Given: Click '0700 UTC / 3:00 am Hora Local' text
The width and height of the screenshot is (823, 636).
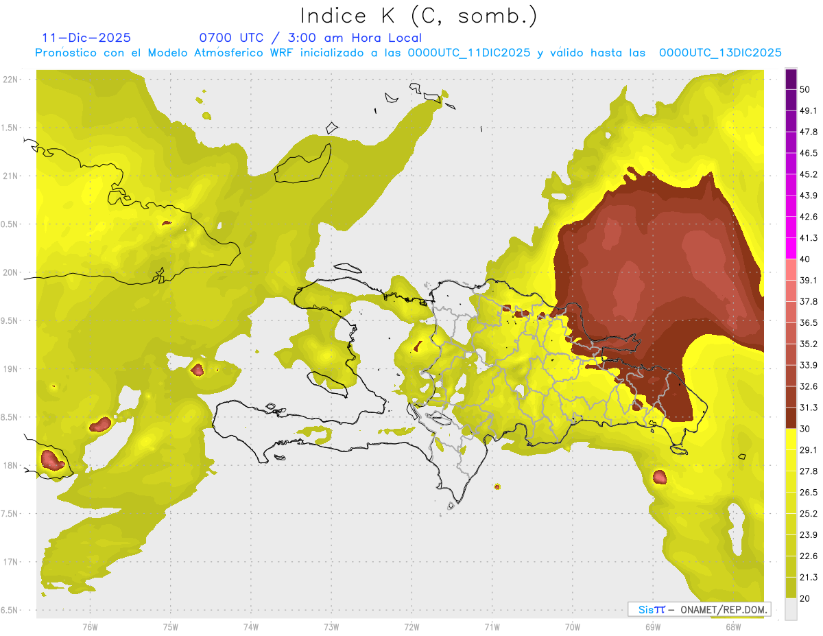Looking at the screenshot, I should [x=311, y=38].
